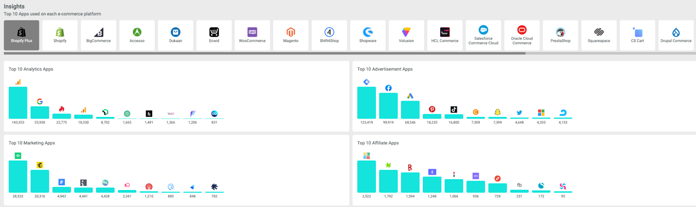The height and width of the screenshot is (207, 696).
Task: Click the Google Analytics icon above the 143,353 bar
Action: 18,82
